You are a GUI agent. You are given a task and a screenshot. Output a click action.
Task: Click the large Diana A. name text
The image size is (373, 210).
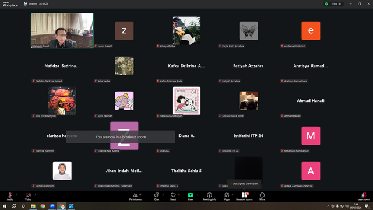(186, 136)
